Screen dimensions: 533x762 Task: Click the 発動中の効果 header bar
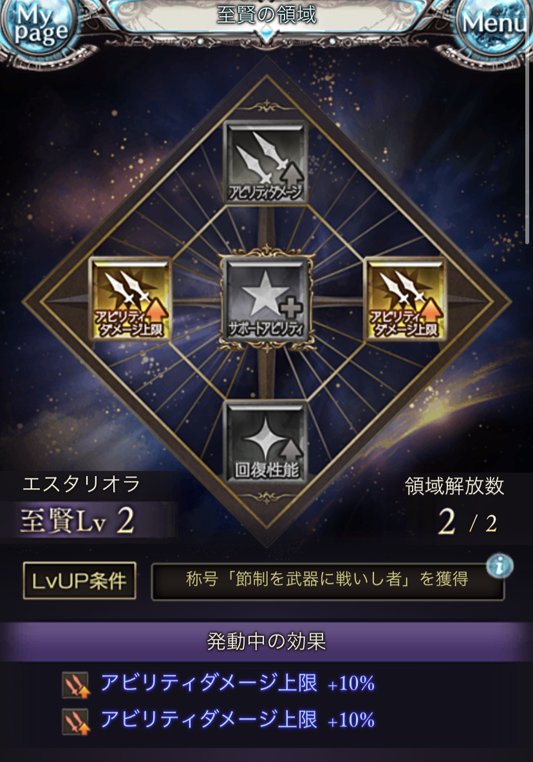point(266,642)
